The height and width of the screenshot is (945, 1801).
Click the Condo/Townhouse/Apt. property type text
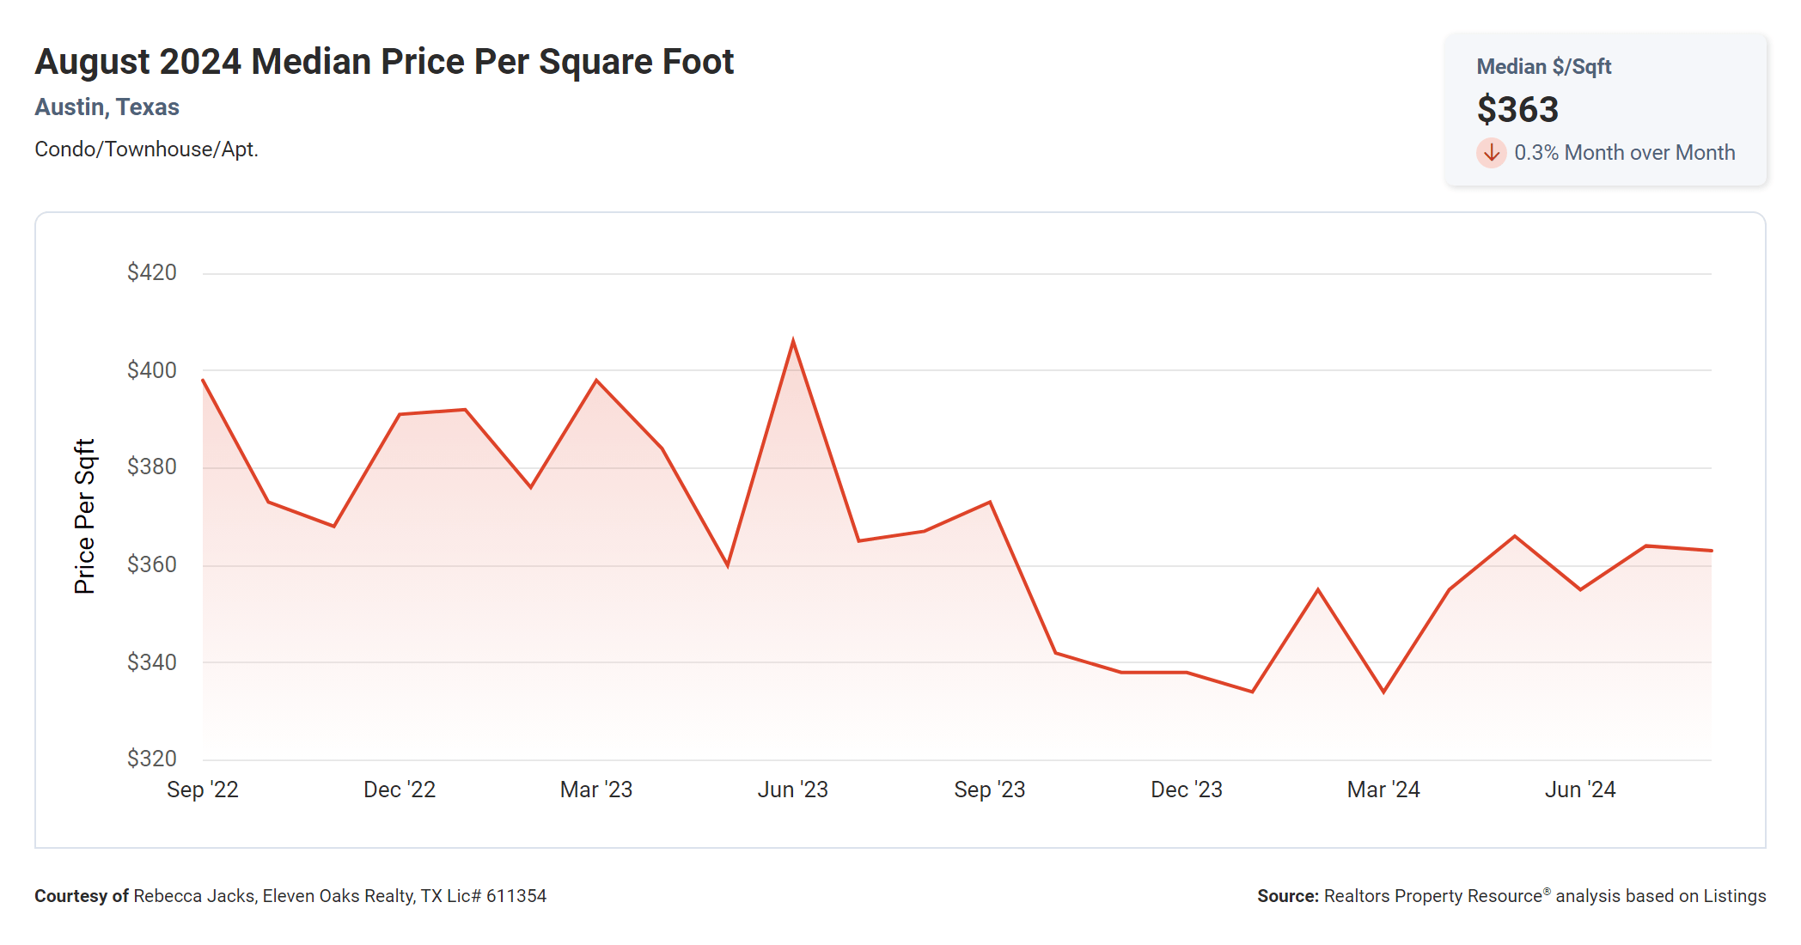[x=146, y=149]
